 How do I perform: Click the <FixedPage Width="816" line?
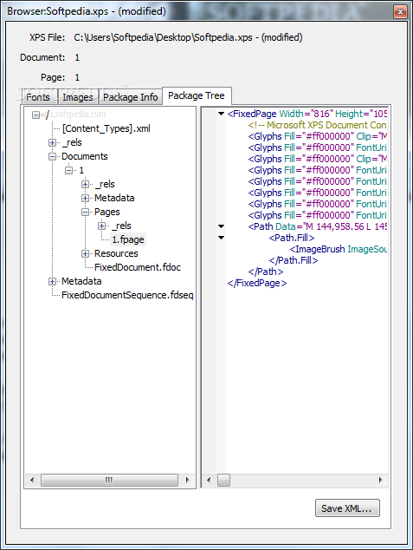pyautogui.click(x=307, y=114)
